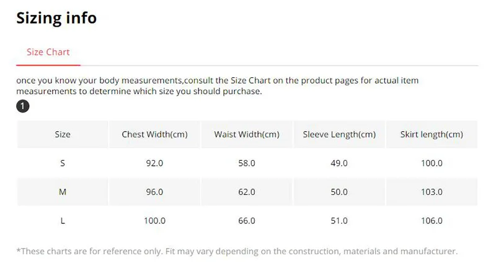Click the Skirt length(cm) column header
The image size is (496, 274).
[432, 134]
